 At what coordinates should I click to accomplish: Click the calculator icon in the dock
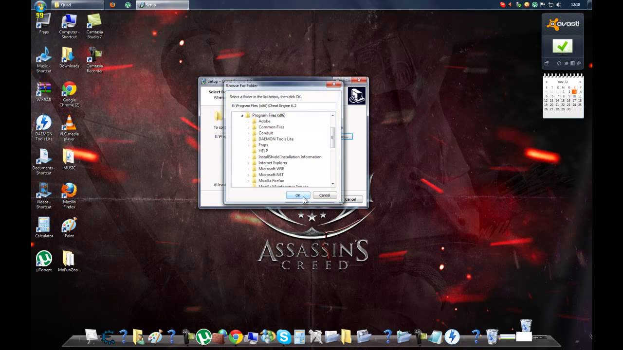pos(299,336)
